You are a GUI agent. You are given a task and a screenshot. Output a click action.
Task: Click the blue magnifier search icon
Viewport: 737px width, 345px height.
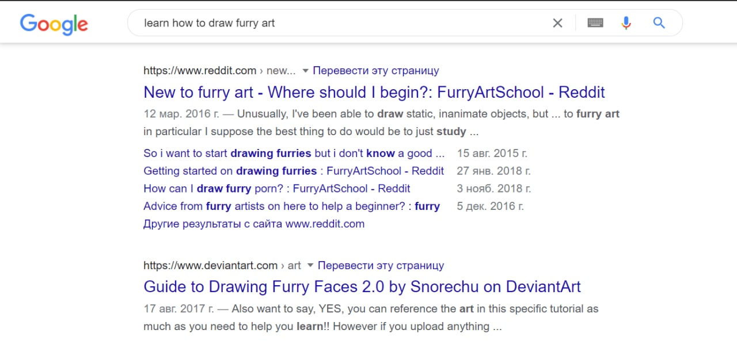pyautogui.click(x=659, y=23)
